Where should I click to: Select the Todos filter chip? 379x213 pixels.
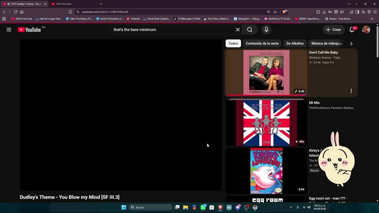(233, 43)
